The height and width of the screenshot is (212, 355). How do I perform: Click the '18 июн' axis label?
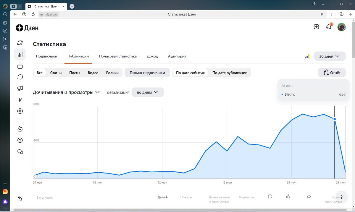[227, 183]
